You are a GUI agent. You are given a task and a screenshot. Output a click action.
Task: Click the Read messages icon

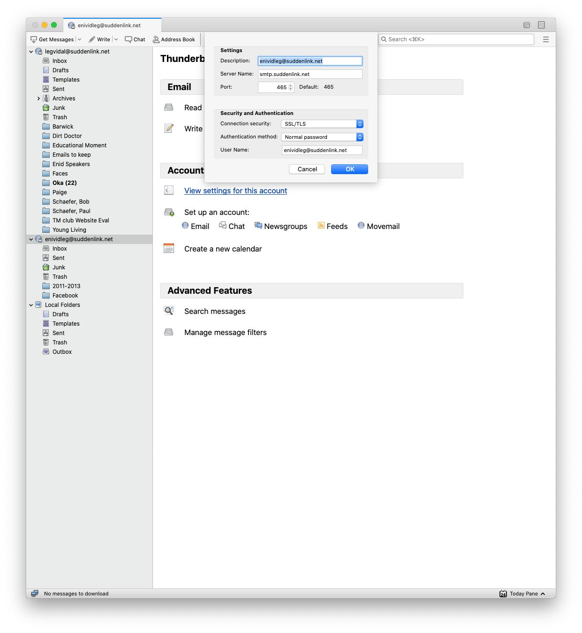pyautogui.click(x=169, y=107)
